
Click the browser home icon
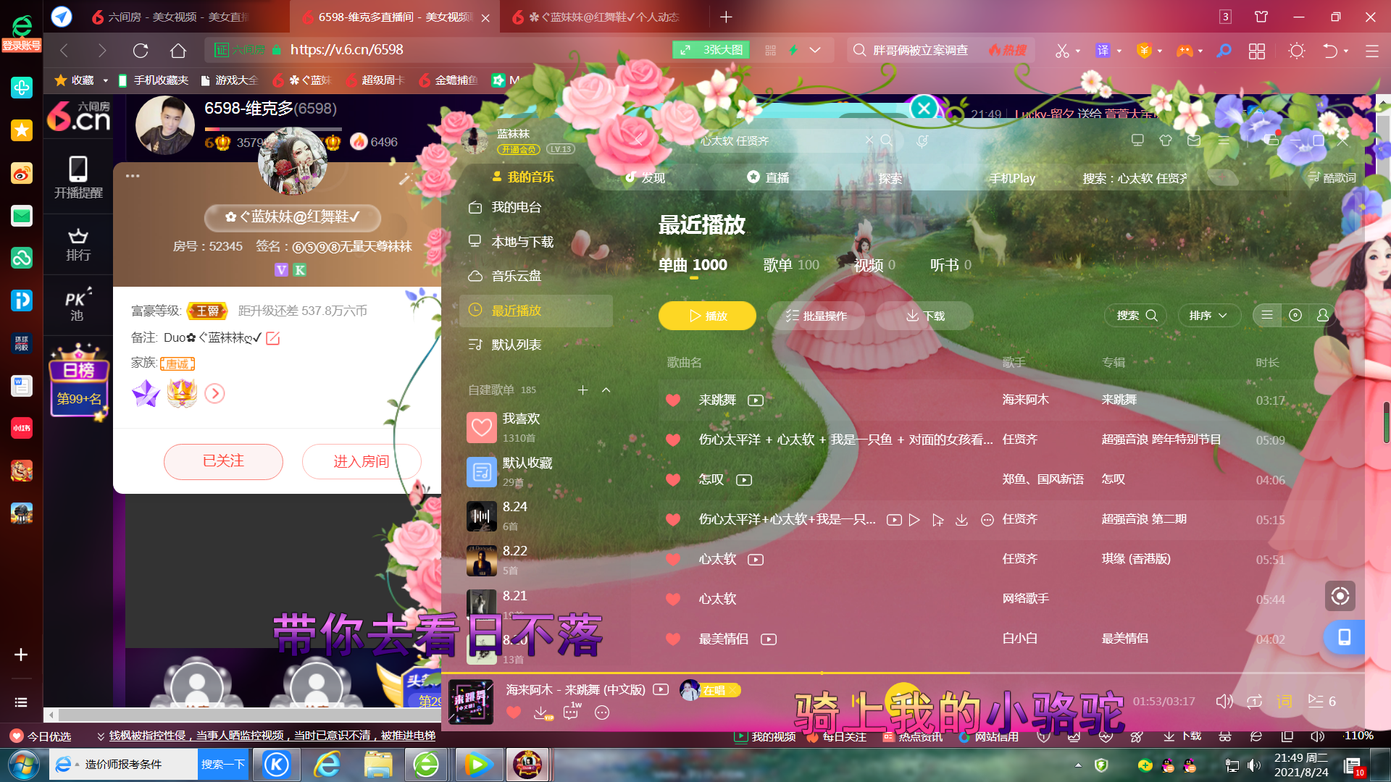coord(178,50)
